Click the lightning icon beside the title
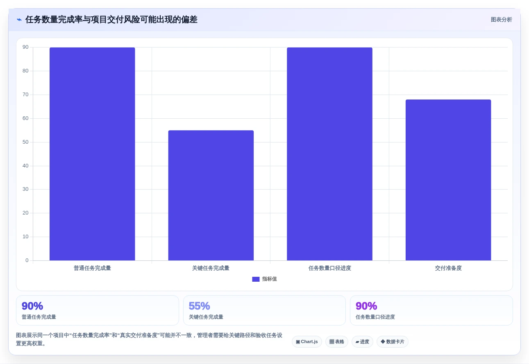The height and width of the screenshot is (364, 529). (19, 20)
